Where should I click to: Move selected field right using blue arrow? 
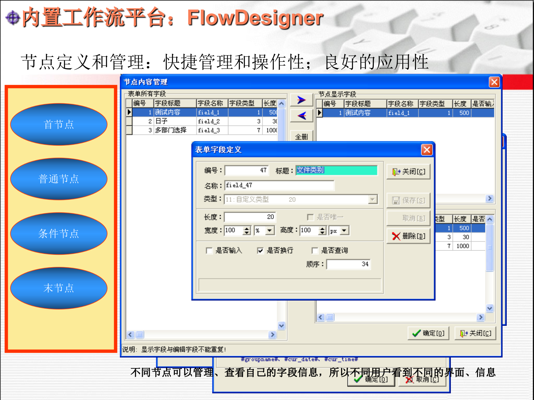click(x=301, y=100)
